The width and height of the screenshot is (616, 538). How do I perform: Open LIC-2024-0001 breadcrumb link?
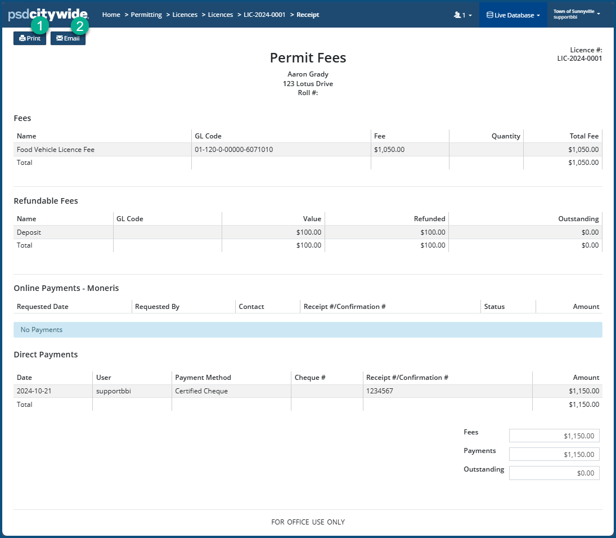[x=264, y=15]
